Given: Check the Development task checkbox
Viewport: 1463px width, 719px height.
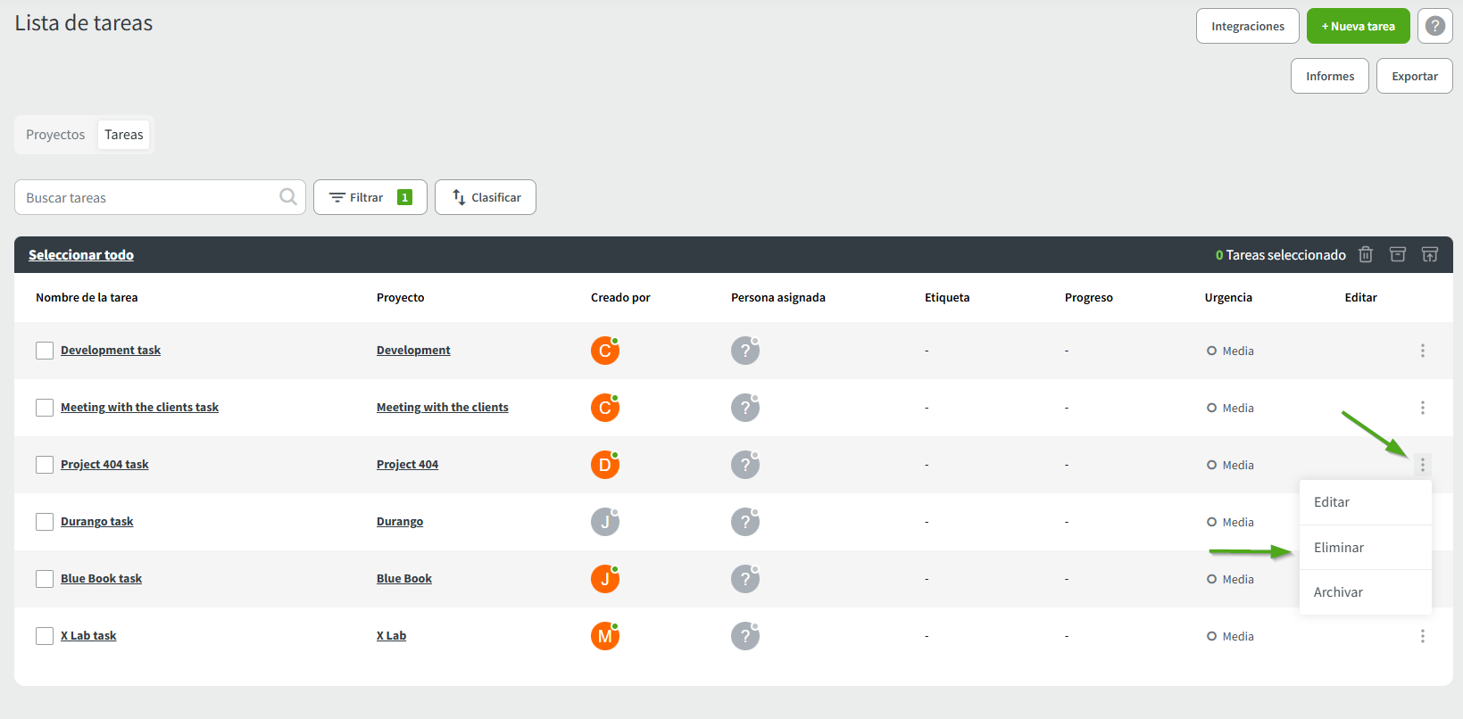Looking at the screenshot, I should [45, 351].
